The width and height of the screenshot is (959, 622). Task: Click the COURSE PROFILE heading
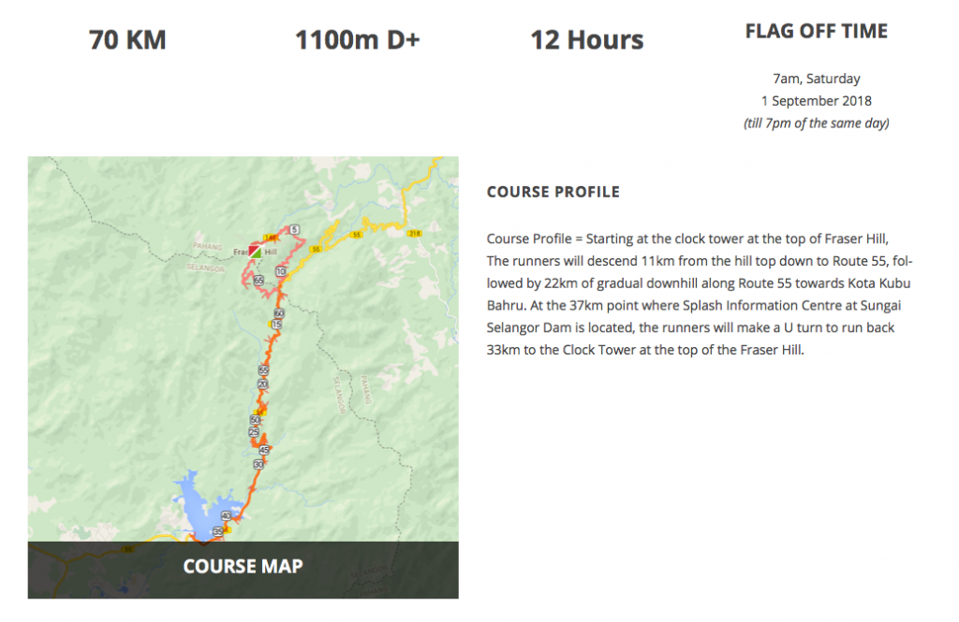point(553,192)
